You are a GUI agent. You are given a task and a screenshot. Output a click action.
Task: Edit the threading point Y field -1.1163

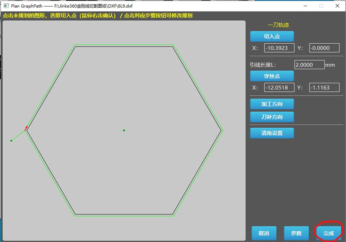click(x=324, y=87)
